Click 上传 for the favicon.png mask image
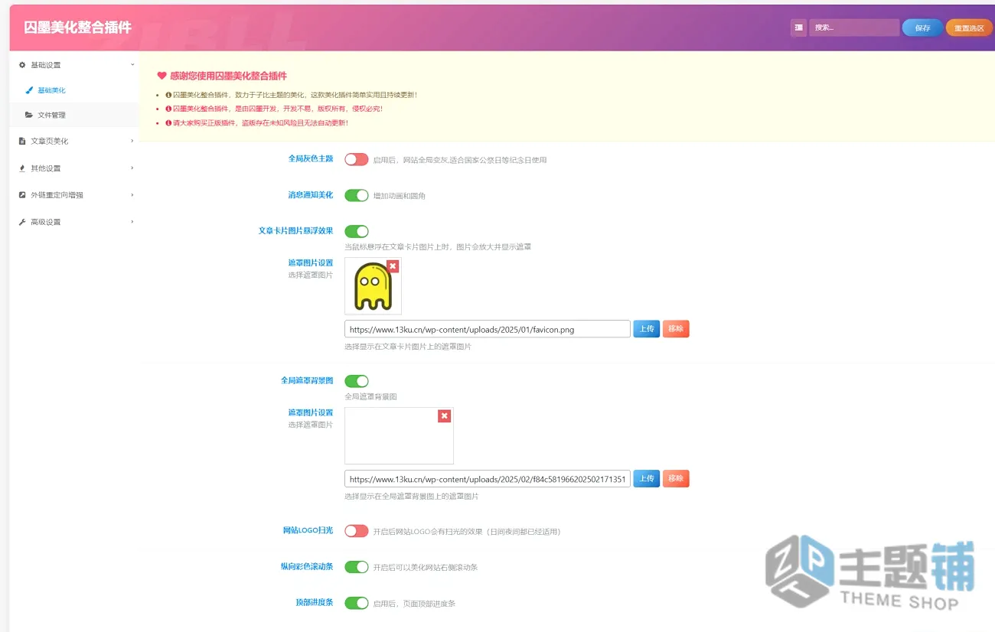Viewport: 995px width, 632px height. (647, 329)
